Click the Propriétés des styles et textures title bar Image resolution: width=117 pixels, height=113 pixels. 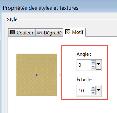[40, 8]
